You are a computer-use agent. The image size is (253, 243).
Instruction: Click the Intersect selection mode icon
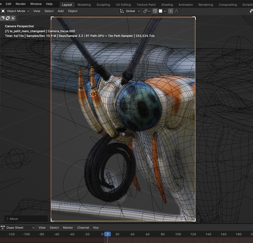click(x=13, y=18)
